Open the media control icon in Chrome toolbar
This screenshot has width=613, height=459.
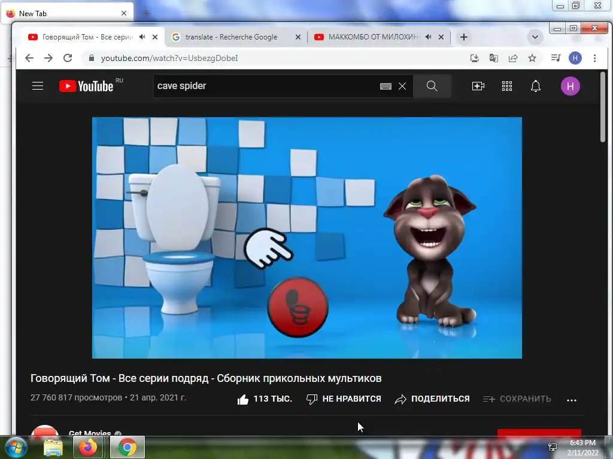556,58
